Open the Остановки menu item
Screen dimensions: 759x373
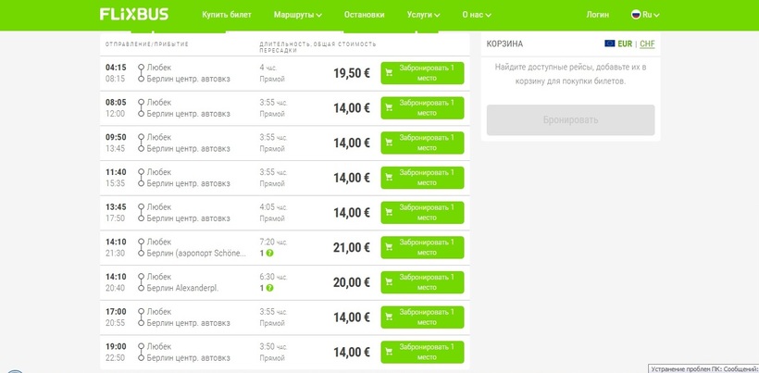(364, 15)
